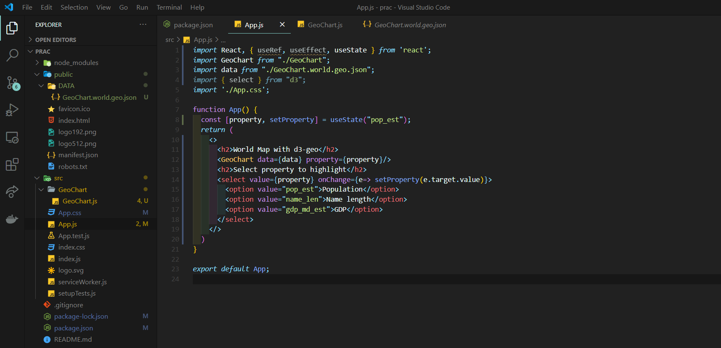
Task: Open README.md in the file tree
Action: [x=73, y=340]
